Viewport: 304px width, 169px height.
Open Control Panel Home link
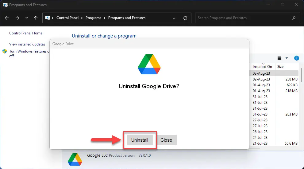(x=26, y=33)
